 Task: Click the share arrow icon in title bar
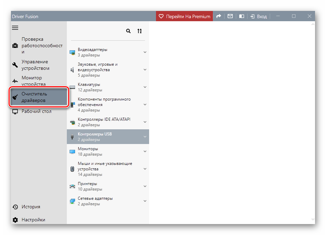point(218,16)
